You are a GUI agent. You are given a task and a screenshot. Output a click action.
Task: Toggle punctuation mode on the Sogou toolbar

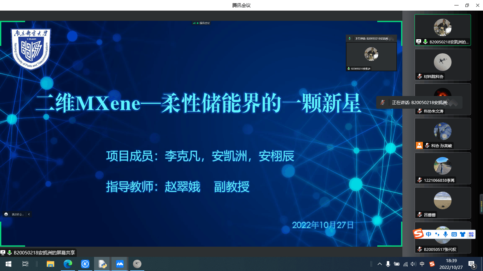coord(437,234)
